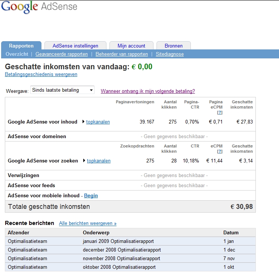This screenshot has width=279, height=277.
Task: Select januari 2009 Optimalisatierapport message
Action: click(118, 241)
